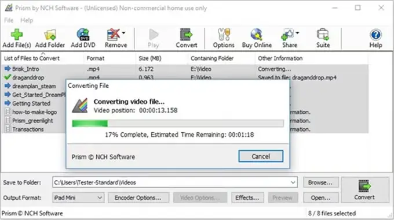Click the Converting... status text for Brisk_Intro
The image size is (394, 220).
pyautogui.click(x=275, y=69)
